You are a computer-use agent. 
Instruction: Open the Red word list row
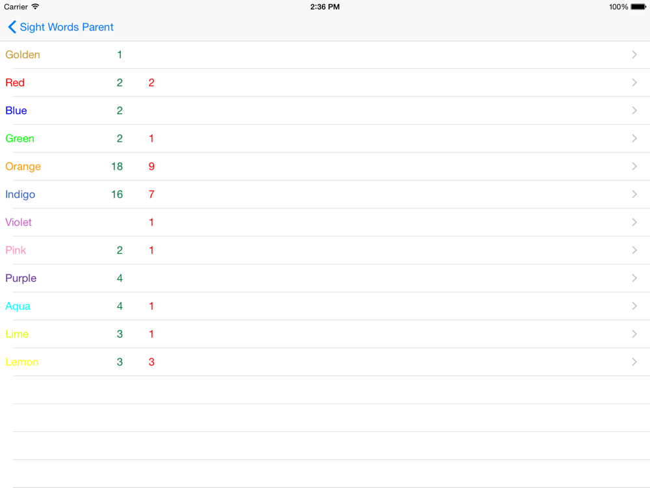point(325,83)
